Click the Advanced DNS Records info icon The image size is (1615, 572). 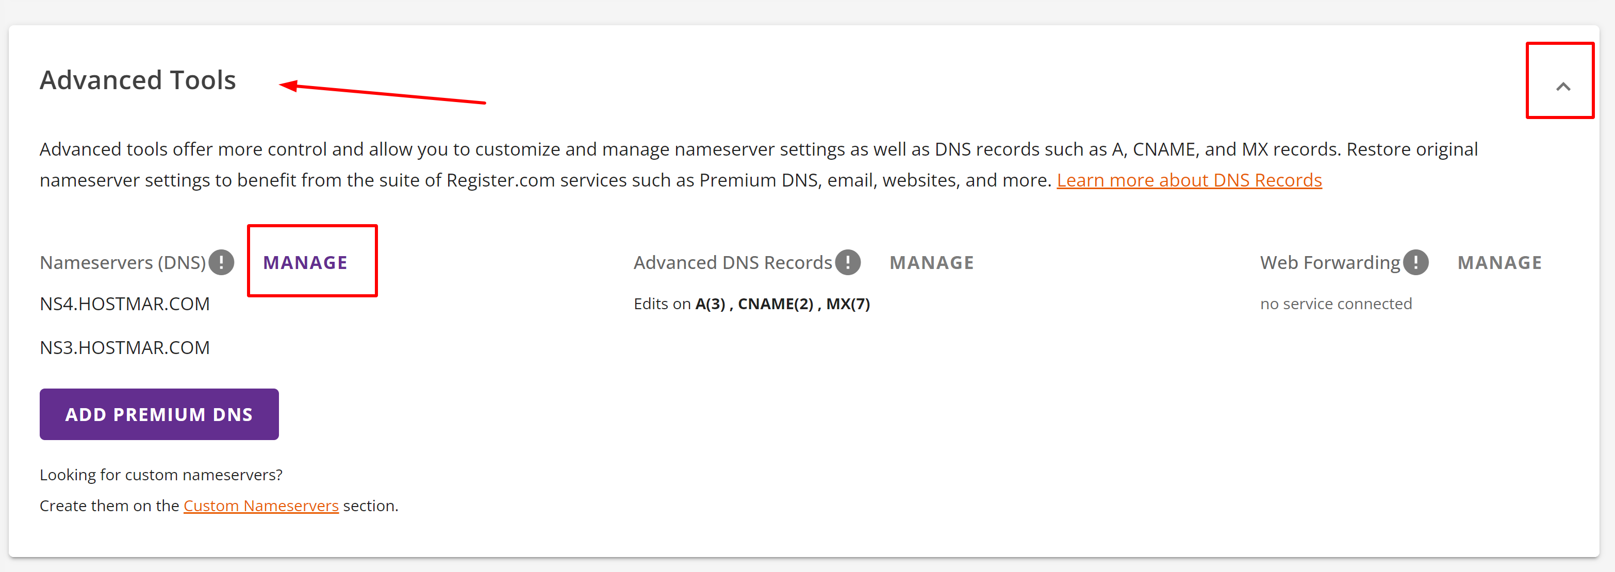click(x=848, y=262)
